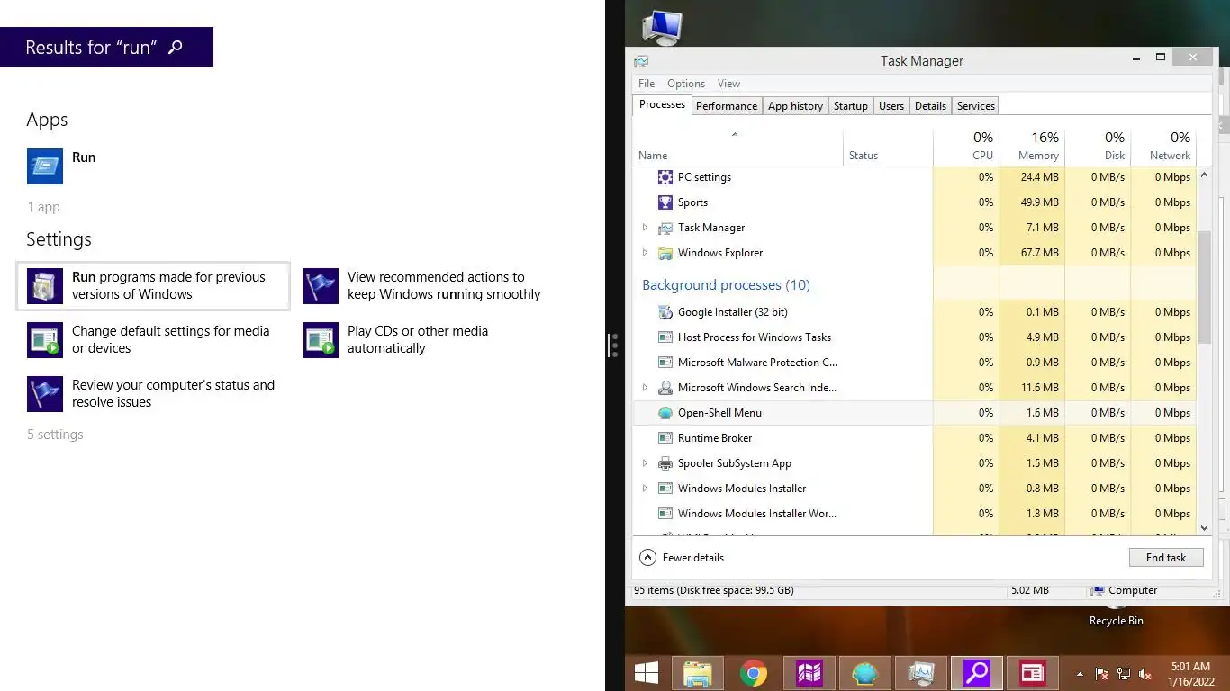
Task: Click the muted volume tray icon
Action: tap(1146, 674)
